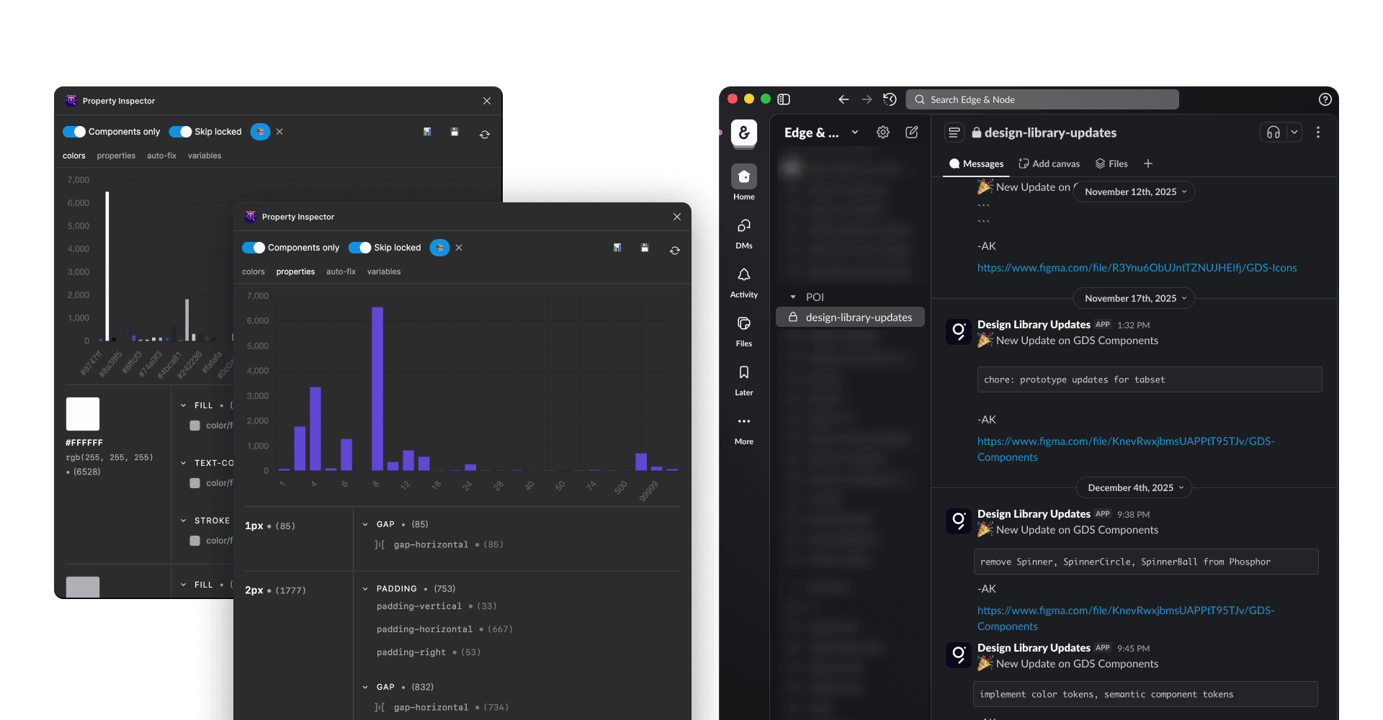Refresh front Property Inspector window
Viewport: 1383px width, 720px height.
tap(675, 251)
